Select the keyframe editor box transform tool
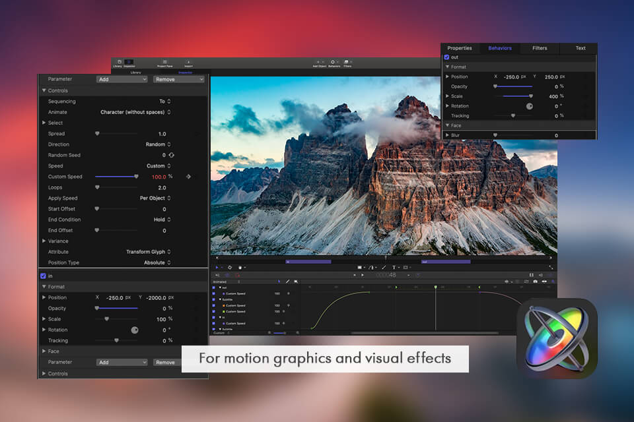 296,282
